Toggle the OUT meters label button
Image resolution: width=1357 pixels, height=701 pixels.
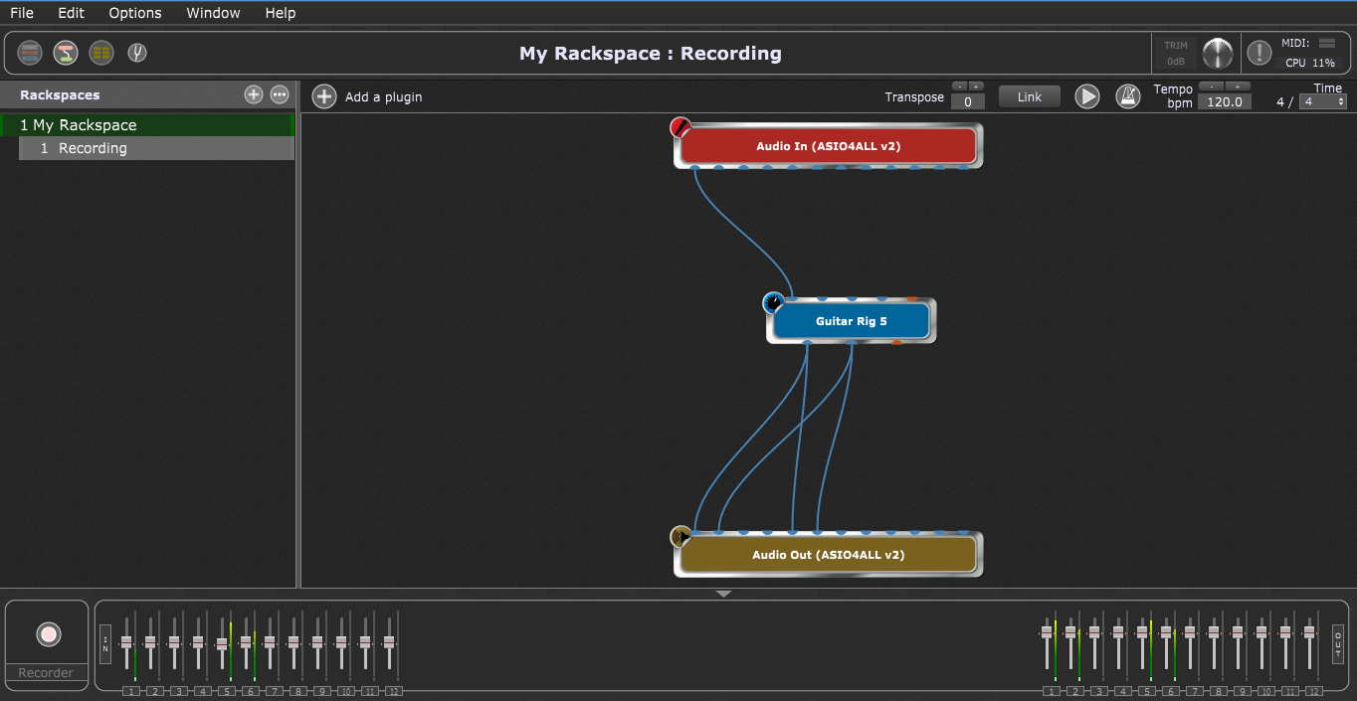point(1338,644)
